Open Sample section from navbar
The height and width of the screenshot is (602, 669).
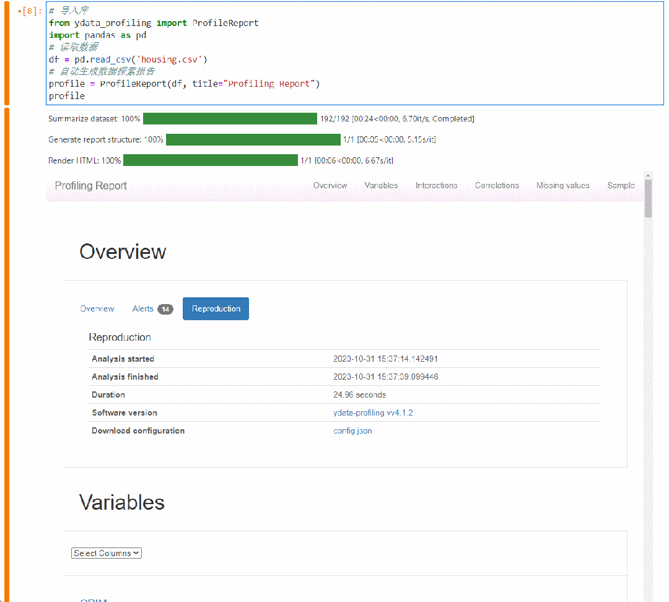(621, 186)
